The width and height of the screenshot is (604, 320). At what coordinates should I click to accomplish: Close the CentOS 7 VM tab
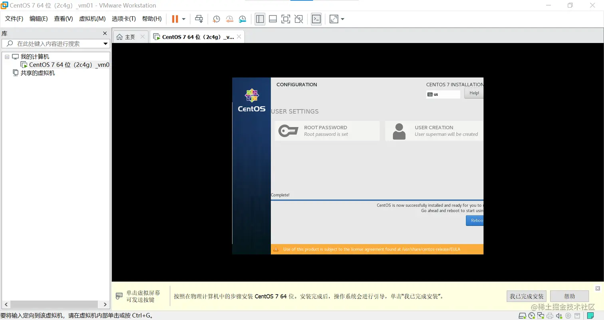pos(239,37)
